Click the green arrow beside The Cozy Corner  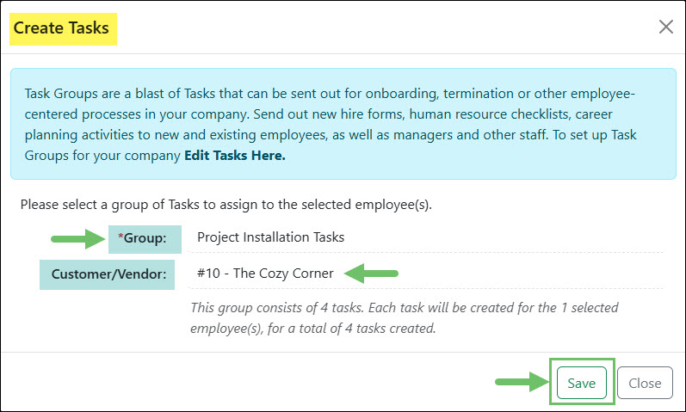pyautogui.click(x=372, y=274)
